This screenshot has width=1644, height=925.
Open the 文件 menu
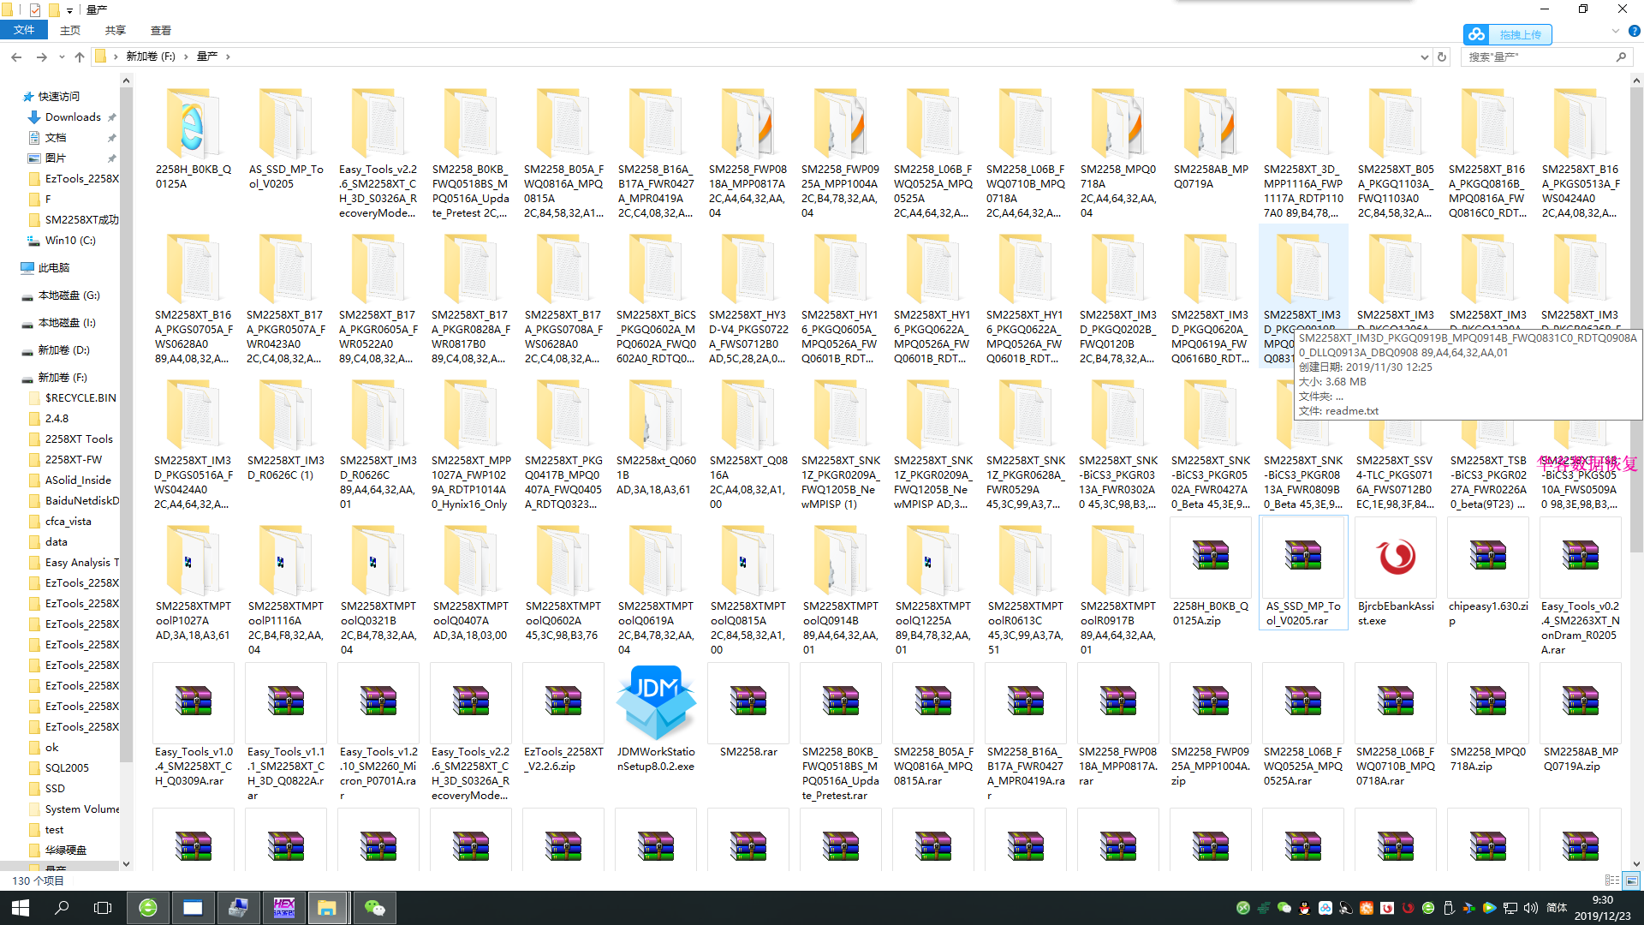coord(24,30)
